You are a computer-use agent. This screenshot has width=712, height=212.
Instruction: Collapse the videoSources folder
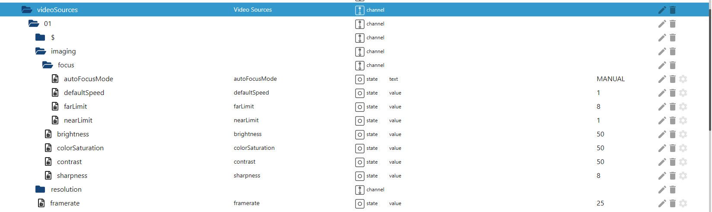(27, 10)
